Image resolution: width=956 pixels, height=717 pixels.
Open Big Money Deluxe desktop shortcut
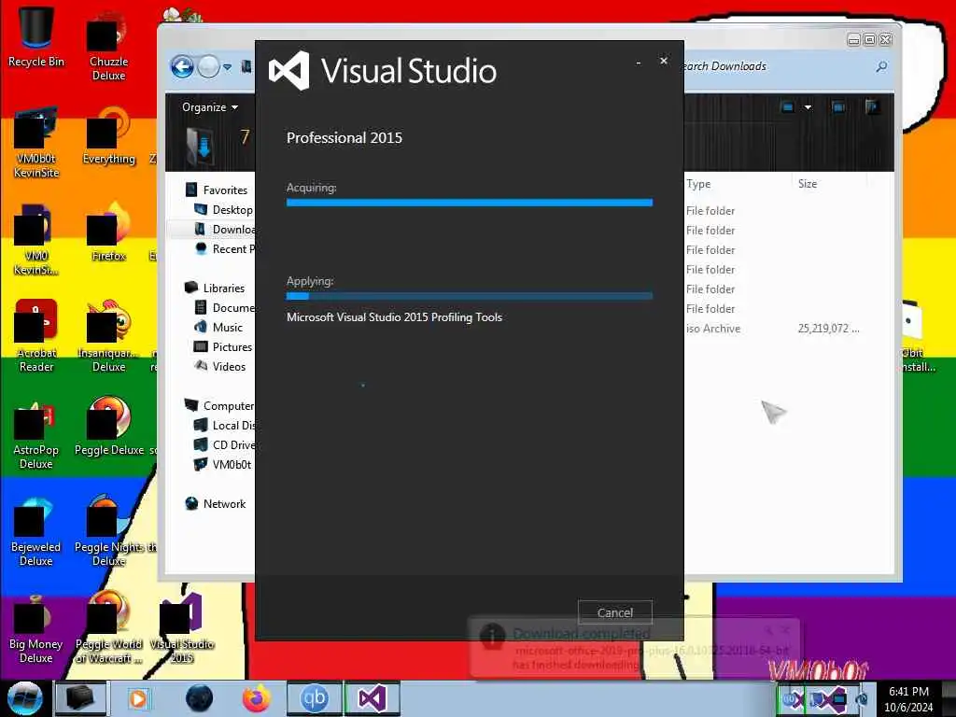point(36,629)
